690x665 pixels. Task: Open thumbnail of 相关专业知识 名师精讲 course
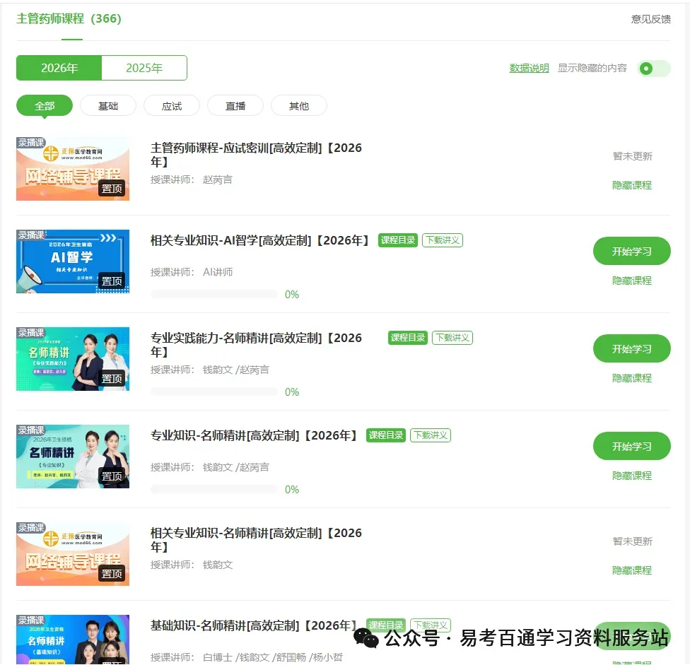tap(73, 554)
